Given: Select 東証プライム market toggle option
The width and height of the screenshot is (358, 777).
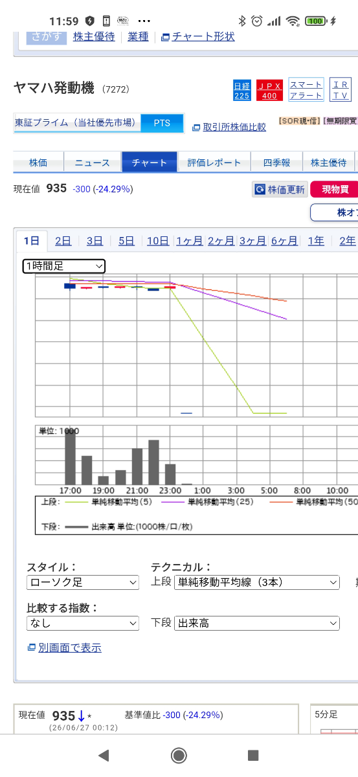Looking at the screenshot, I should point(78,123).
